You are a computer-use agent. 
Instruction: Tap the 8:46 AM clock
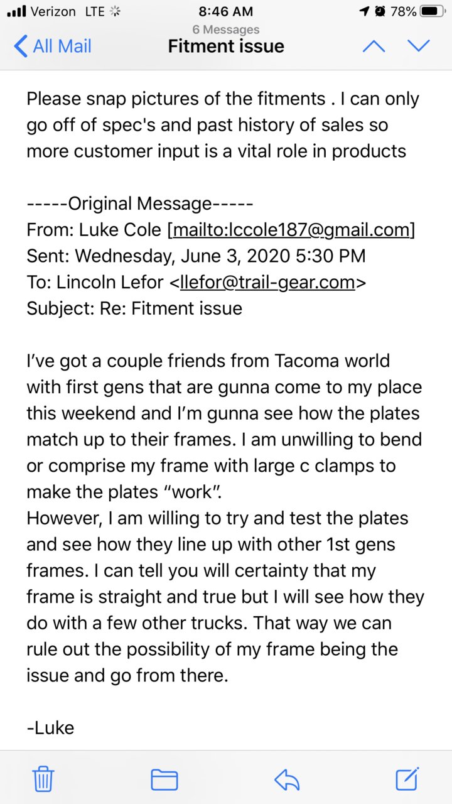(226, 11)
